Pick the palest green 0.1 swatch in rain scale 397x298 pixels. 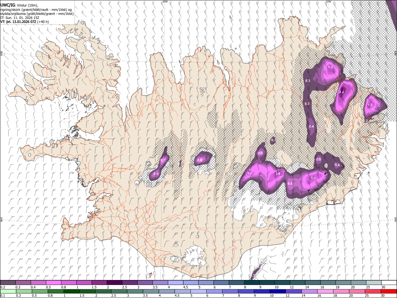8,291
